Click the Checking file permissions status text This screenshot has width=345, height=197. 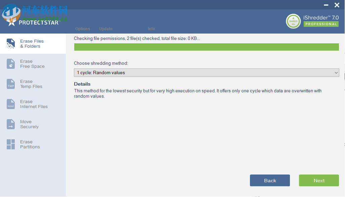[137, 39]
